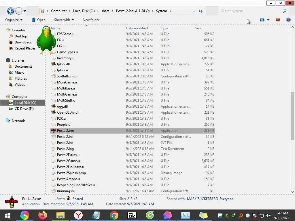Viewport: 295px width, 221px height.
Task: Click the Change your view icon
Action: pyautogui.click(x=262, y=20)
